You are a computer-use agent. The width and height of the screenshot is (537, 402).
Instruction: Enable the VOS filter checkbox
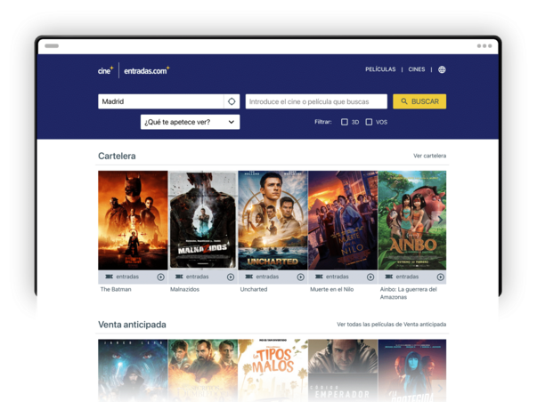pyautogui.click(x=369, y=122)
